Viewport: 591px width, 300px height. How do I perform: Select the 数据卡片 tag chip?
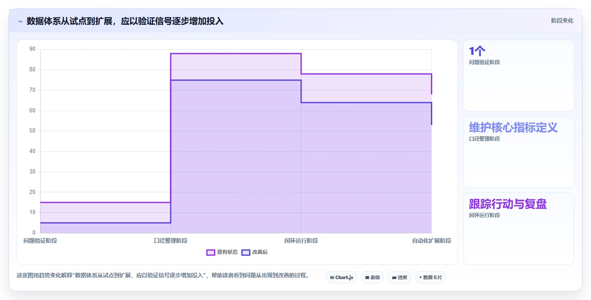431,277
